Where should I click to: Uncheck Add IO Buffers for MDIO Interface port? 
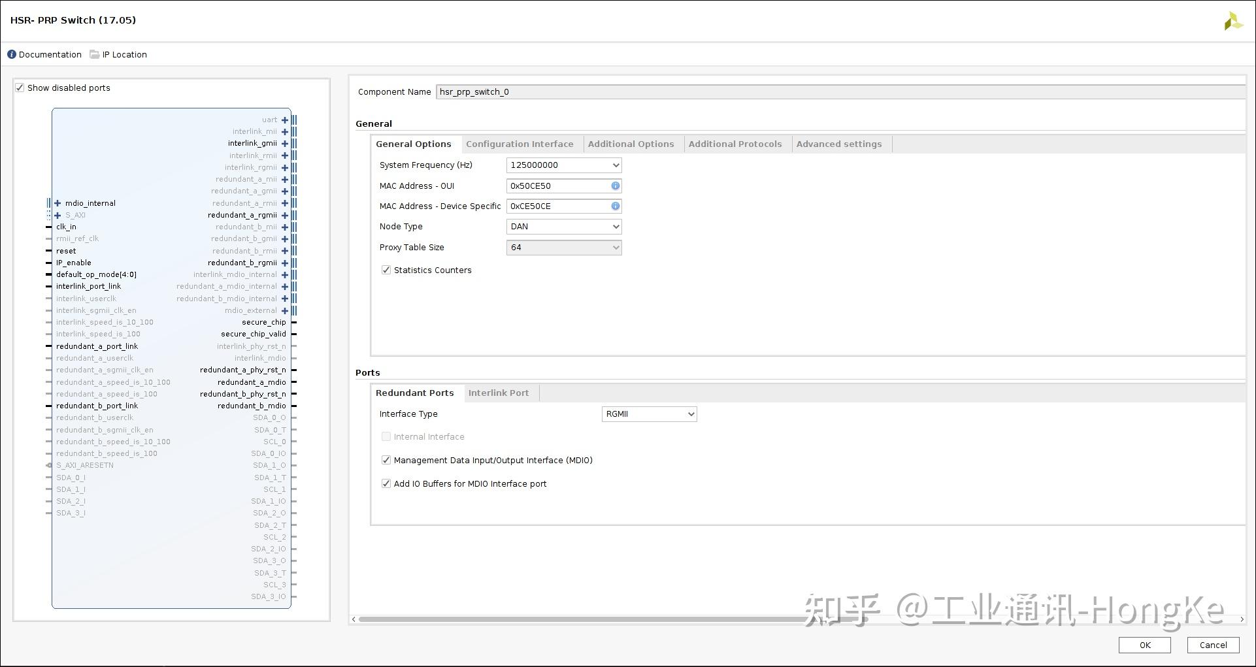tap(386, 483)
